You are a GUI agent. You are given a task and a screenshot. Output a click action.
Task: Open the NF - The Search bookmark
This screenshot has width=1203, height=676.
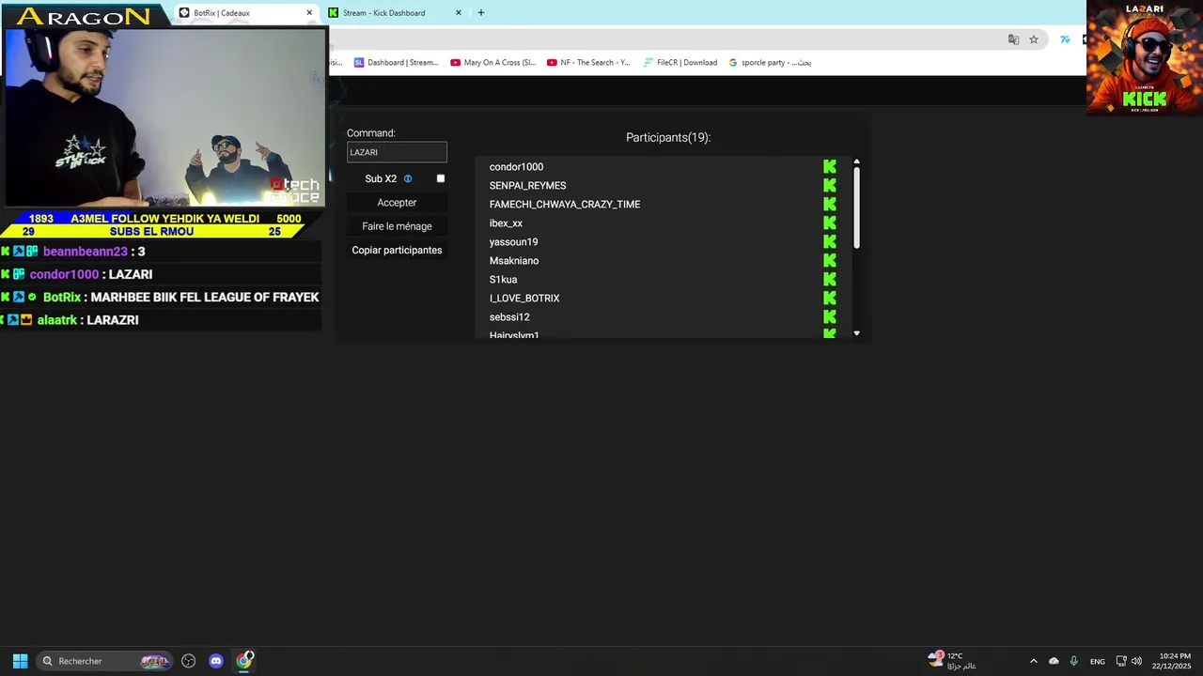click(x=588, y=63)
